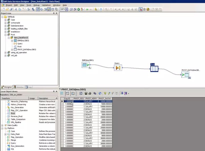Image resolution: width=205 pixels, height=151 pixels.
Task: Open the Tools menu
Action: pos(29,5)
